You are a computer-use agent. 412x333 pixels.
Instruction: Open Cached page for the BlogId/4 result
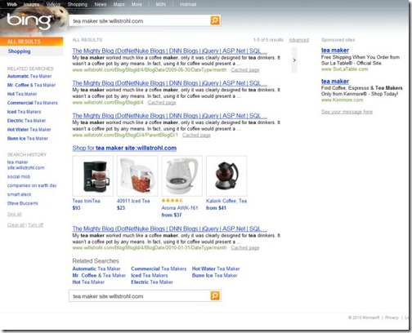162,103
